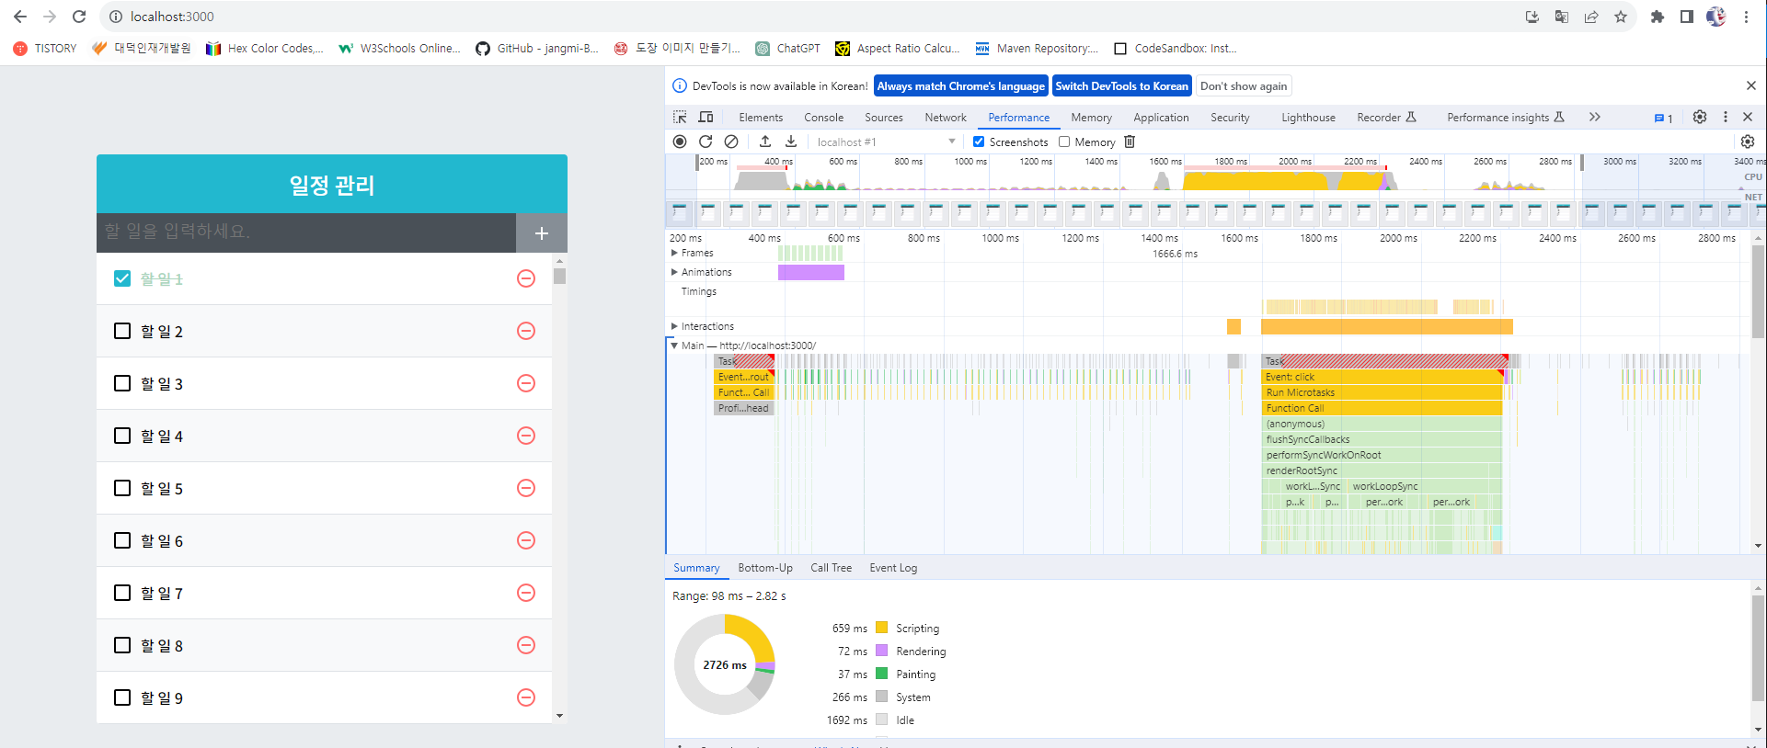
Task: Open the issues counter badge showing 1
Action: [1664, 118]
